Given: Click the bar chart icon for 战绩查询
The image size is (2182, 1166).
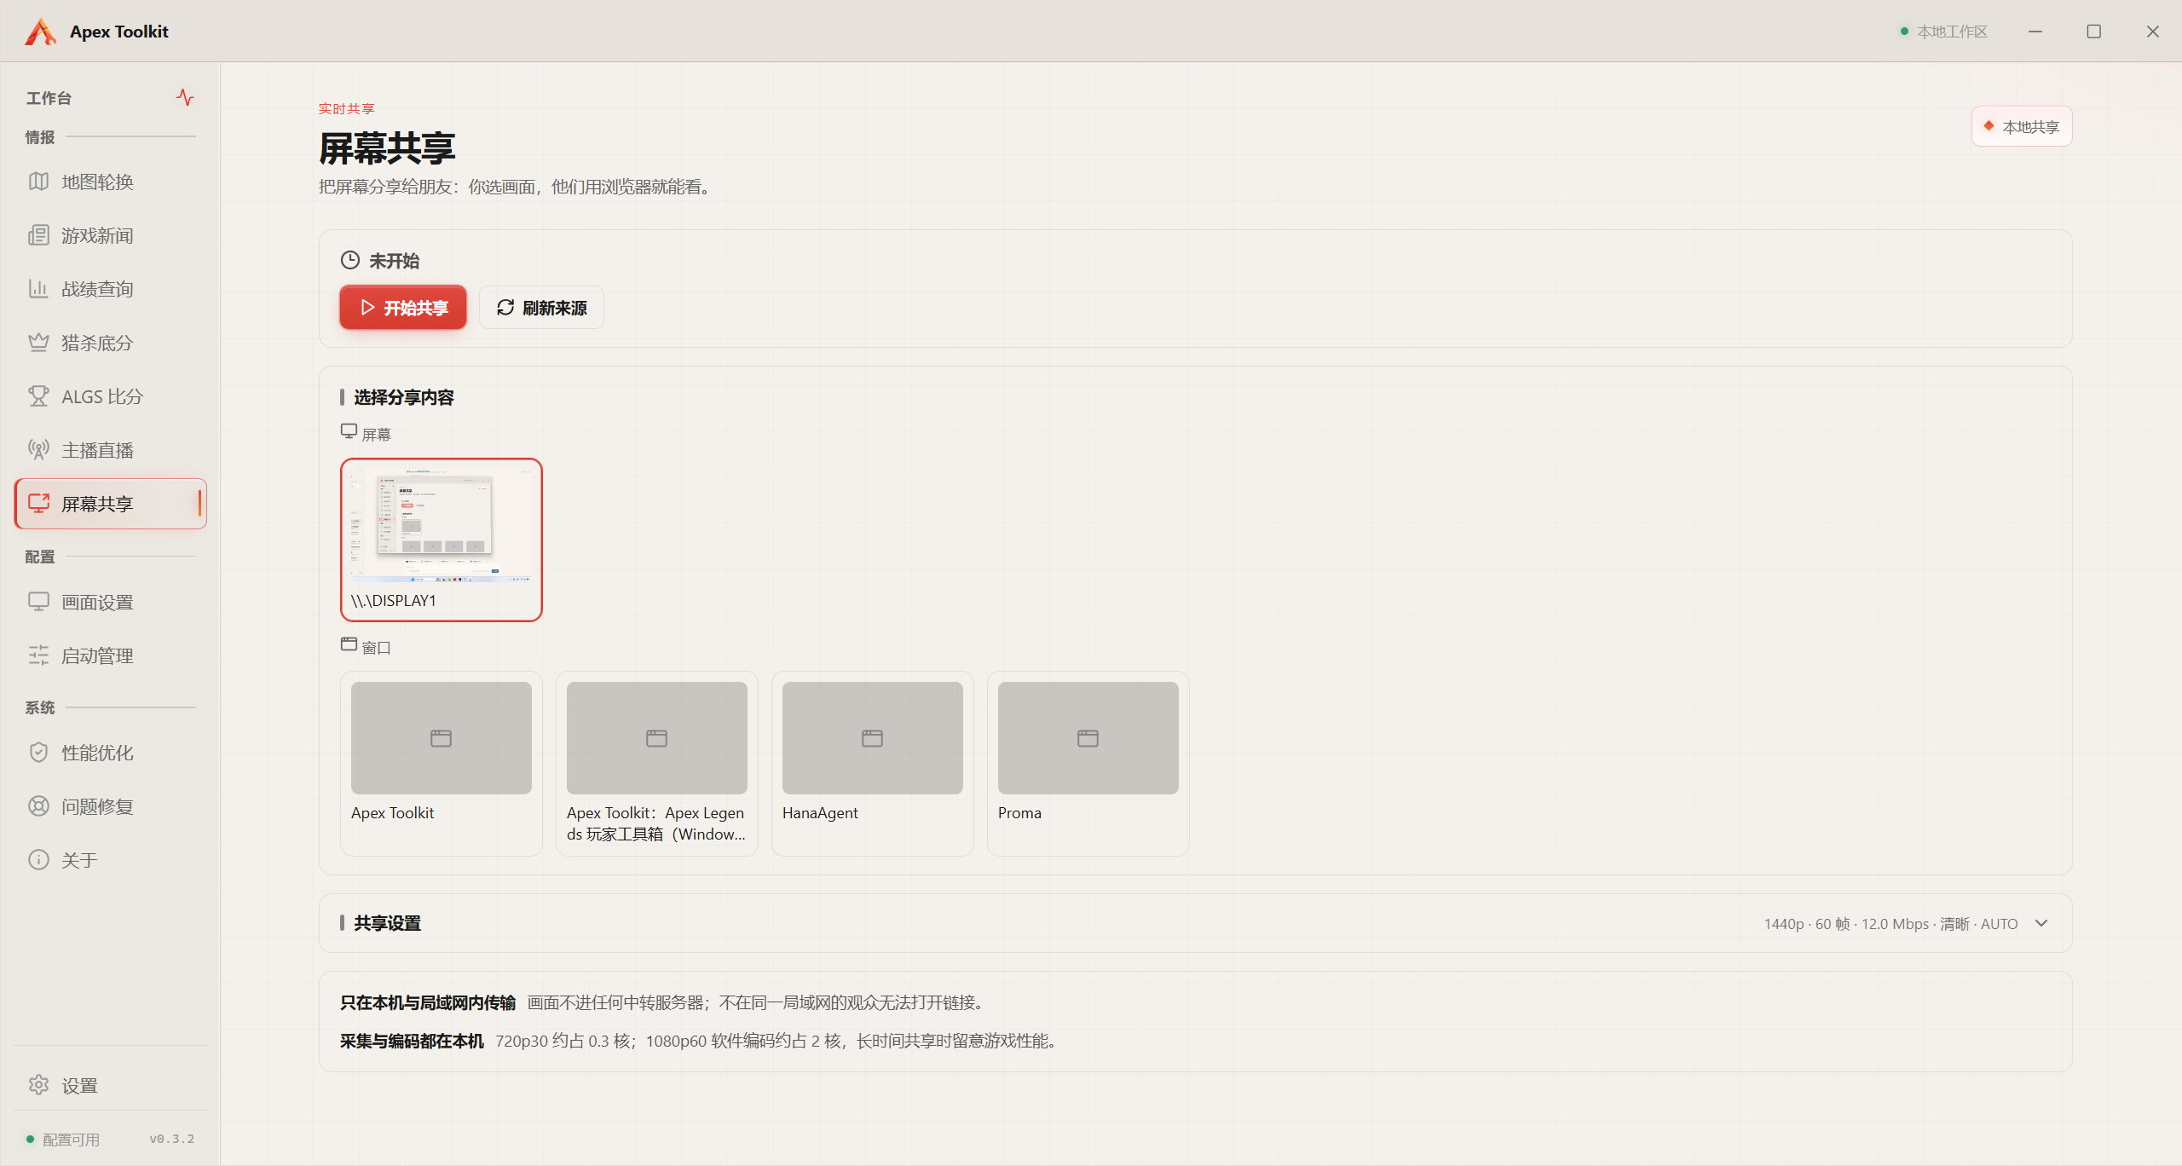Looking at the screenshot, I should [38, 289].
